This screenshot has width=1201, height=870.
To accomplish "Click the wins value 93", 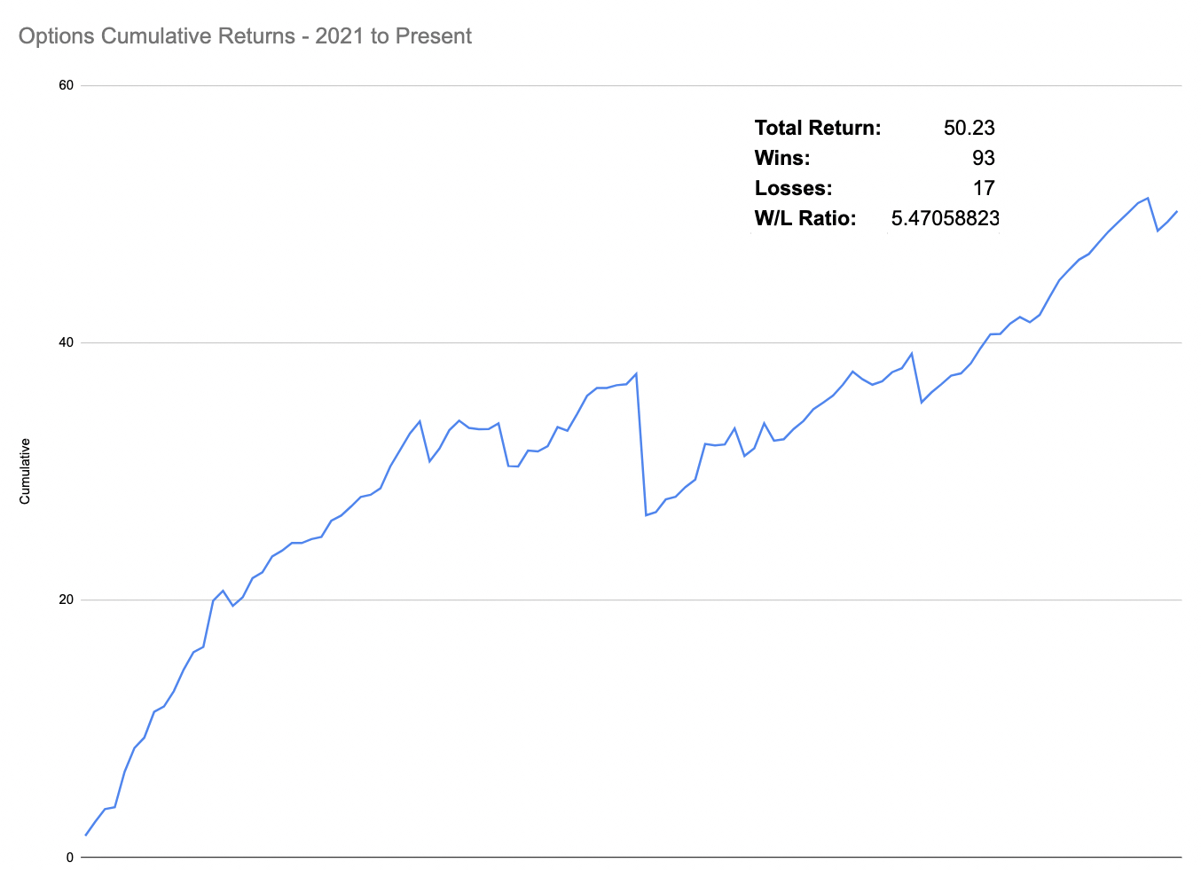I will (x=983, y=158).
